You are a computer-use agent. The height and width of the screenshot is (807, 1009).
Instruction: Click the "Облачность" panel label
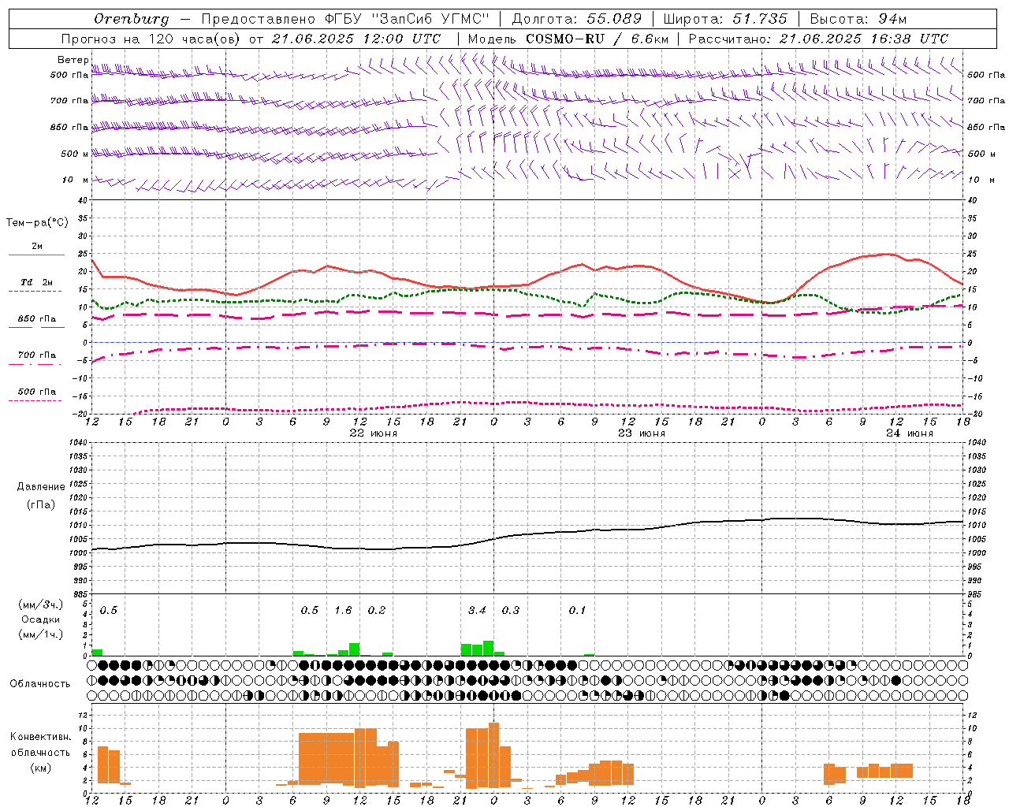[40, 684]
